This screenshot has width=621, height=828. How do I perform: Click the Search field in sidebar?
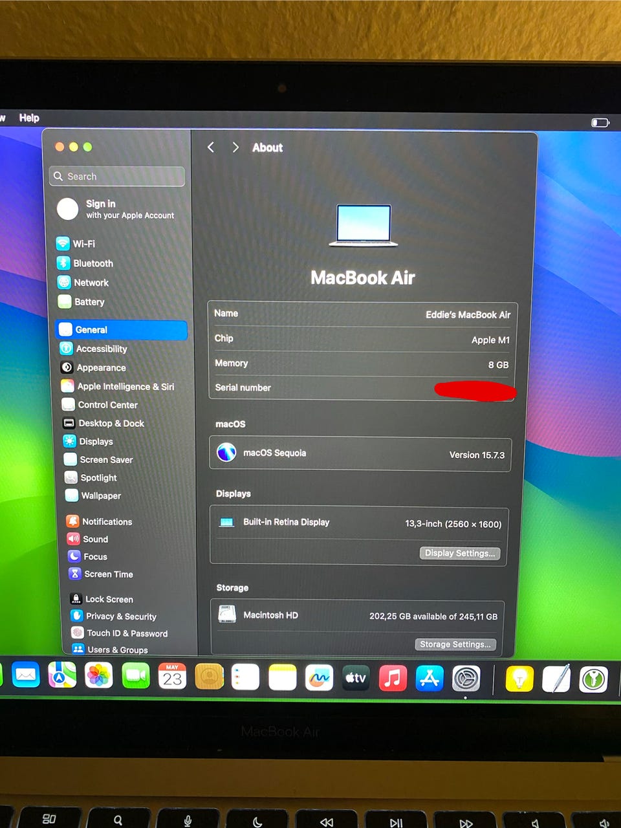(x=117, y=177)
